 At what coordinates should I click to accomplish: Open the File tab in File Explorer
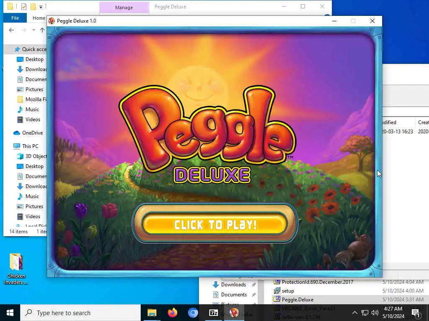[15, 18]
